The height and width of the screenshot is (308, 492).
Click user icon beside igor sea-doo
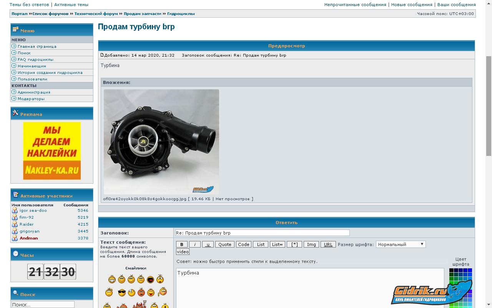(15, 211)
